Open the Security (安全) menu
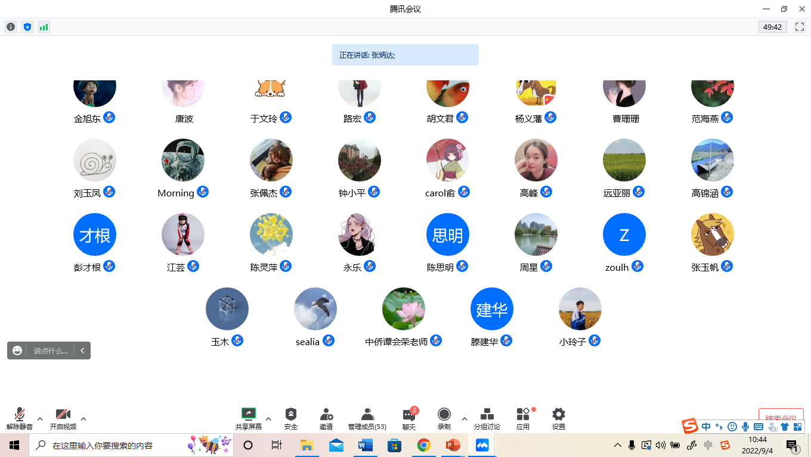This screenshot has width=811, height=457. tap(290, 418)
